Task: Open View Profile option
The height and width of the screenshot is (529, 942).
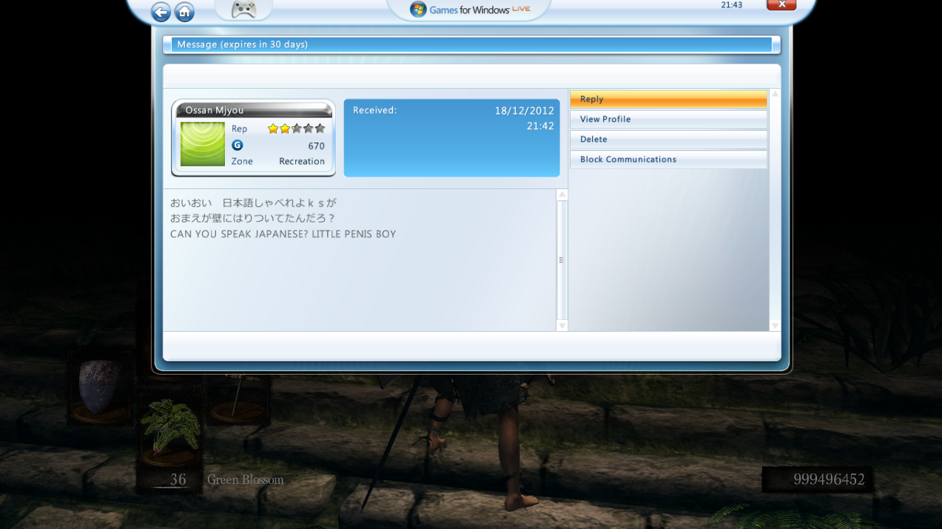Action: point(668,119)
